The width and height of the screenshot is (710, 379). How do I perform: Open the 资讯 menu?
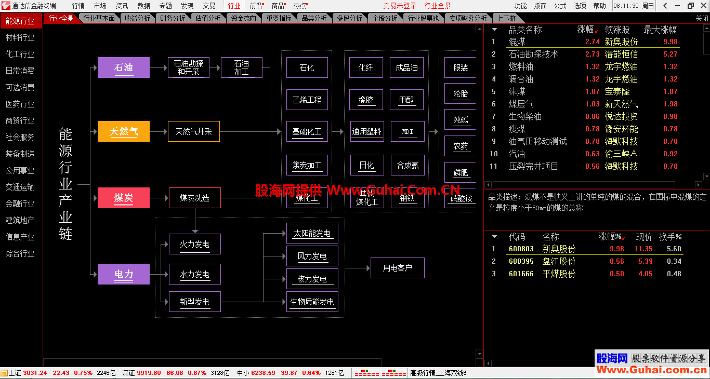point(122,6)
